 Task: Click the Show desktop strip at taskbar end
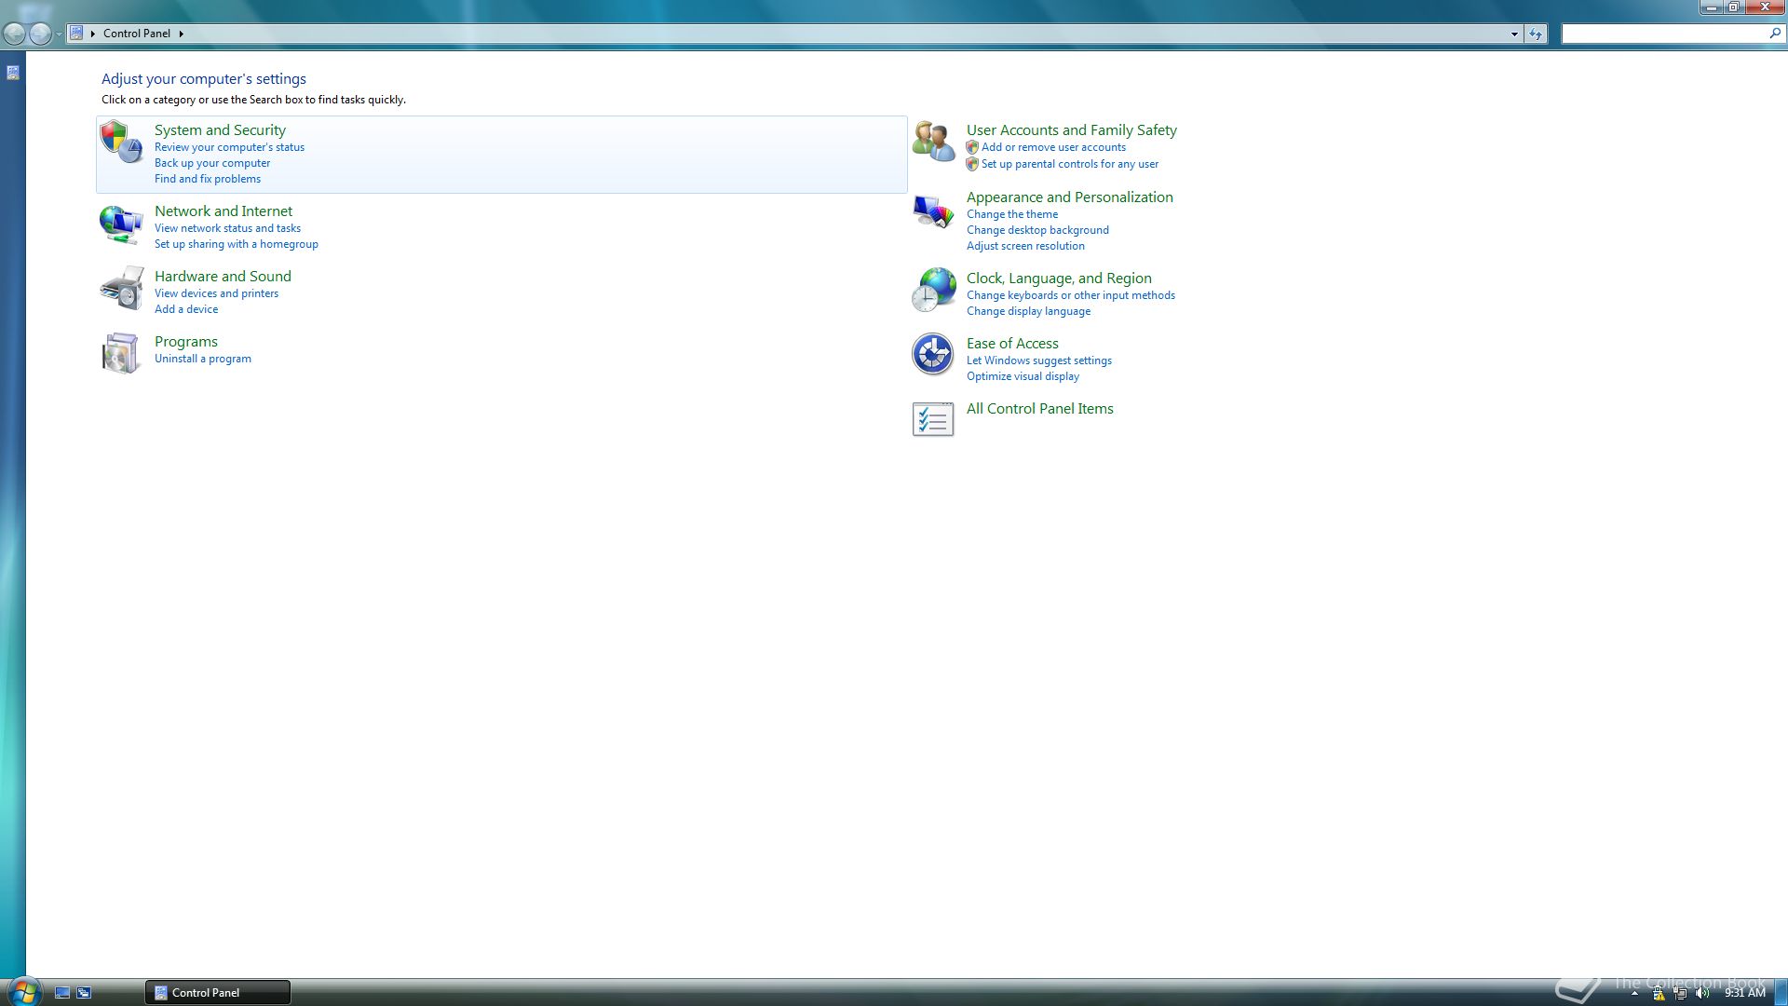(1781, 993)
